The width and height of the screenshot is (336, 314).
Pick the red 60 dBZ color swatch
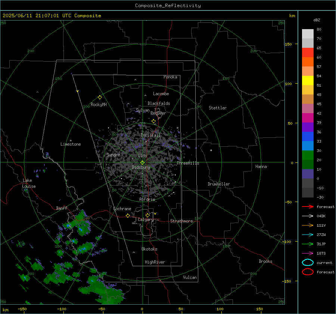tap(308, 53)
